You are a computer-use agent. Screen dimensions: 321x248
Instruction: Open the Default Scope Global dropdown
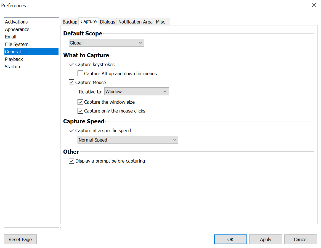coord(106,43)
